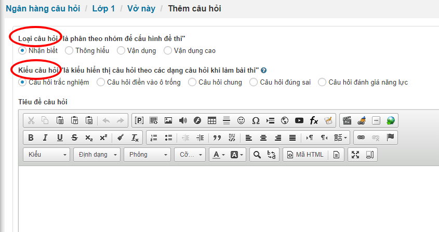The image size is (439, 232).
Task: Maximize the editor icon
Action: point(355,155)
